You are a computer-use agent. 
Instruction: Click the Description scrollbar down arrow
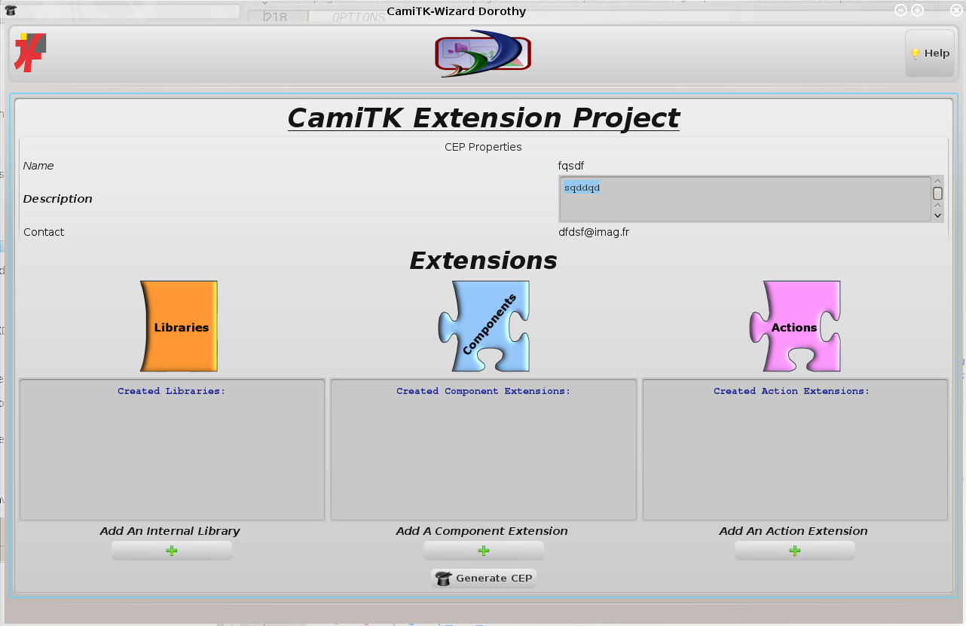[937, 215]
